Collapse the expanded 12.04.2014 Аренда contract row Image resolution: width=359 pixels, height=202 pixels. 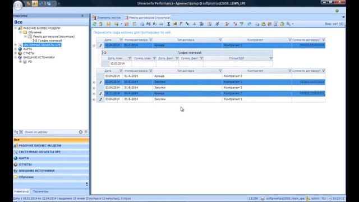[x=94, y=46]
